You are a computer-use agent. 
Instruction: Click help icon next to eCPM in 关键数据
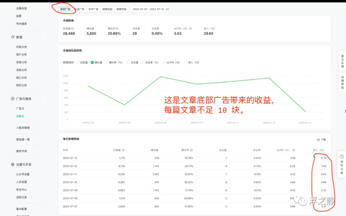(x=190, y=28)
